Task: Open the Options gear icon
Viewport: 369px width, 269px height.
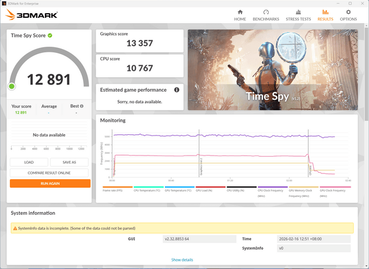Action: click(x=348, y=12)
